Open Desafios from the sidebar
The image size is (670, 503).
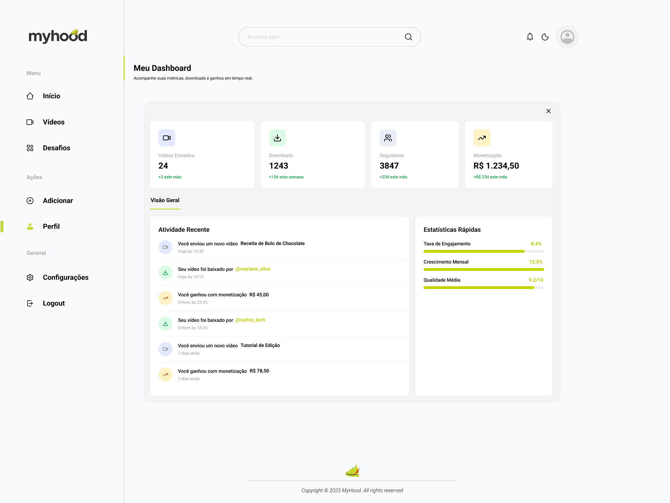[x=56, y=148]
